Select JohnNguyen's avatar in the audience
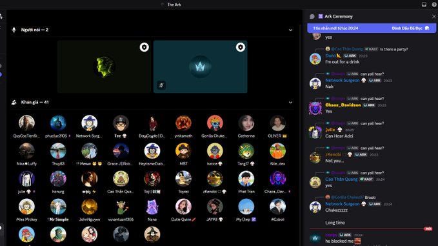Image resolution: width=438 pixels, height=246 pixels. [89, 207]
